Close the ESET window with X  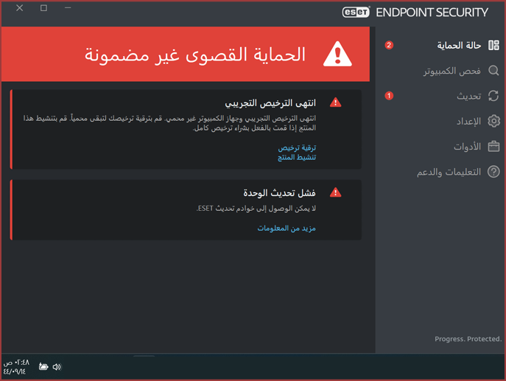20,8
